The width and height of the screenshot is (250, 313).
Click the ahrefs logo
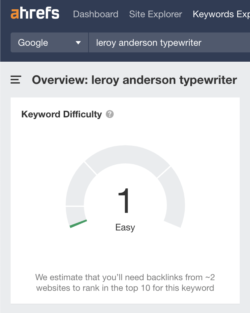point(35,13)
